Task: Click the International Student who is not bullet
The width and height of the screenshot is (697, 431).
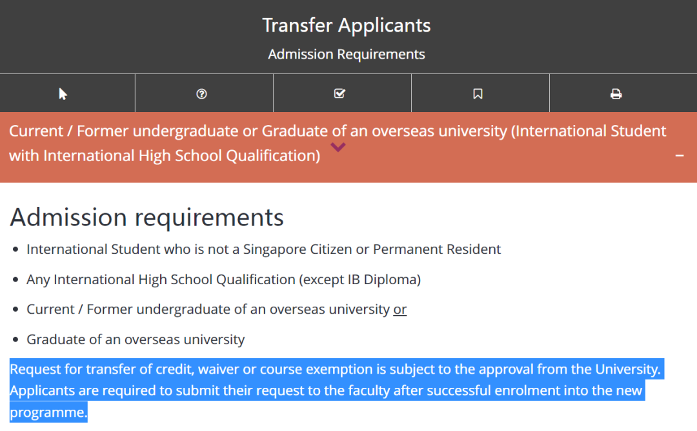Action: pyautogui.click(x=263, y=249)
